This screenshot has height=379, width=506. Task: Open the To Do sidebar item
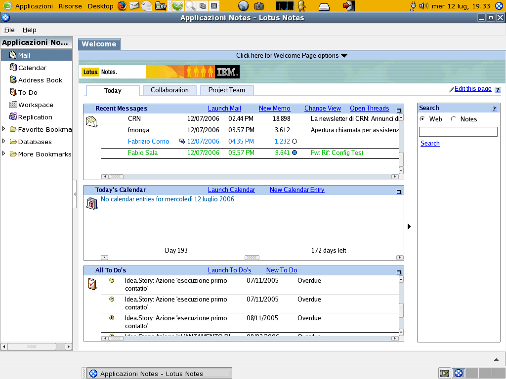24,92
